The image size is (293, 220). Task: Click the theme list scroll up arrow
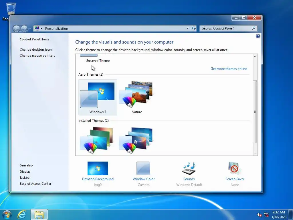point(255,56)
